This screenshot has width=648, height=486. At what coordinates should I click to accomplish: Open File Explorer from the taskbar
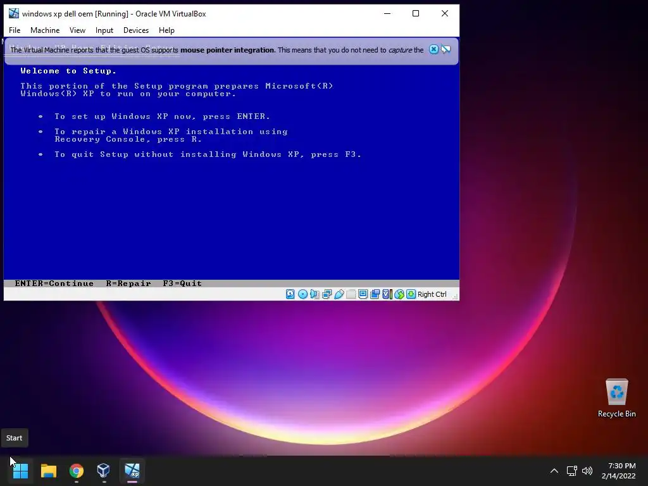48,470
